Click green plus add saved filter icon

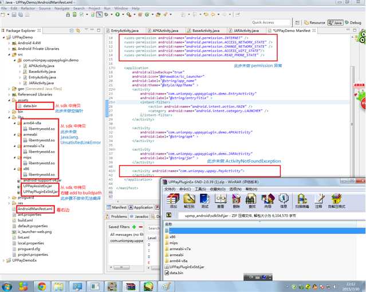(x=134, y=227)
